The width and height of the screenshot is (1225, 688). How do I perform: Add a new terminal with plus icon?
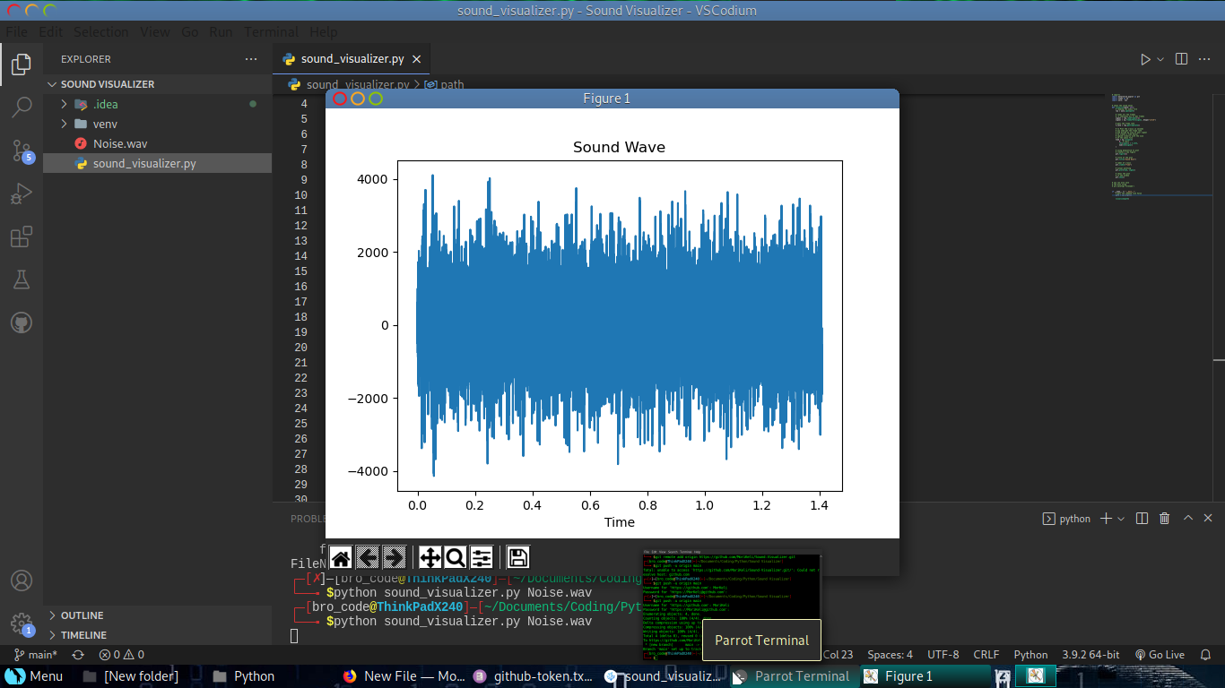[x=1106, y=519]
